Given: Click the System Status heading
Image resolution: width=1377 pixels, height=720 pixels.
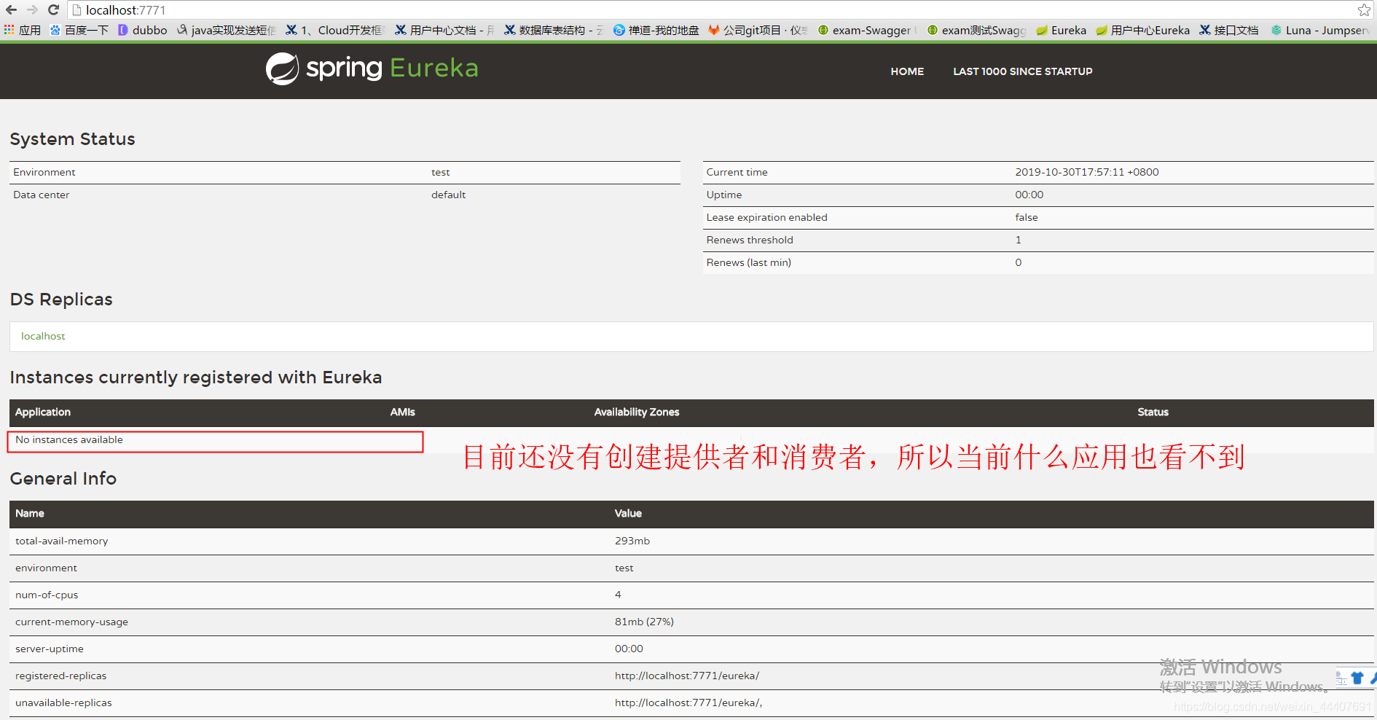Looking at the screenshot, I should (x=73, y=139).
